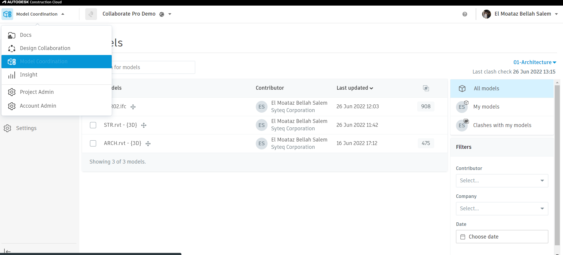Click the Insight bar chart icon
The width and height of the screenshot is (563, 255).
[12, 75]
